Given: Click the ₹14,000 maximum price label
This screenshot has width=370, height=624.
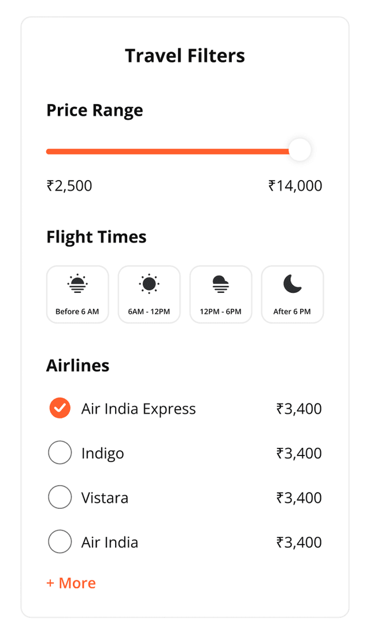Looking at the screenshot, I should 295,185.
